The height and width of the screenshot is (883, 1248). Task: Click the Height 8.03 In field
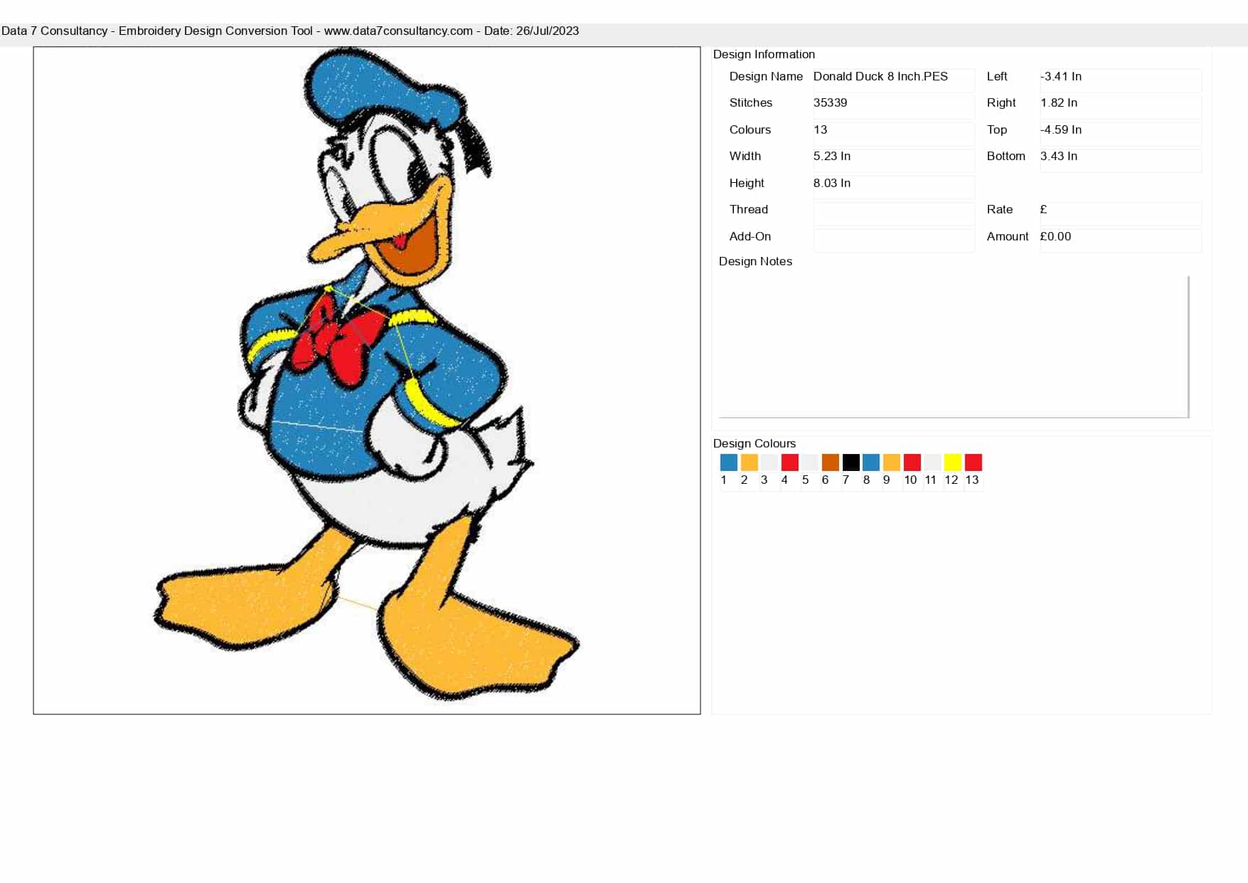click(894, 187)
